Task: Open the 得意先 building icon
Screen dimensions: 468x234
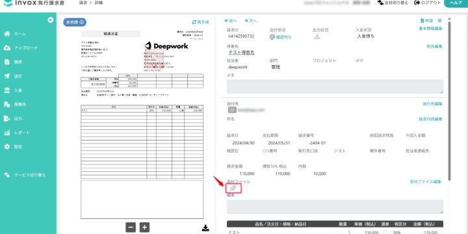Action: tap(7, 105)
